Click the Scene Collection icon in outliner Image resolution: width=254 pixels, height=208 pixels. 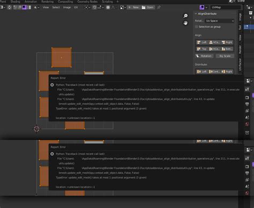(x=251, y=13)
